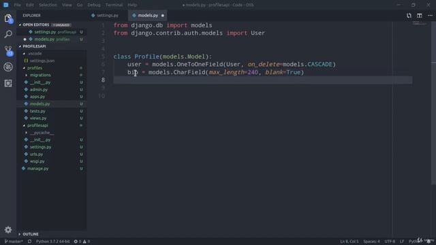Select the models.py editor tab
This screenshot has width=436, height=245.
(148, 16)
